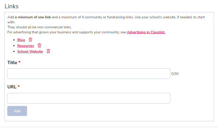Click the Title field label
The height and width of the screenshot is (128, 218).
point(12,63)
